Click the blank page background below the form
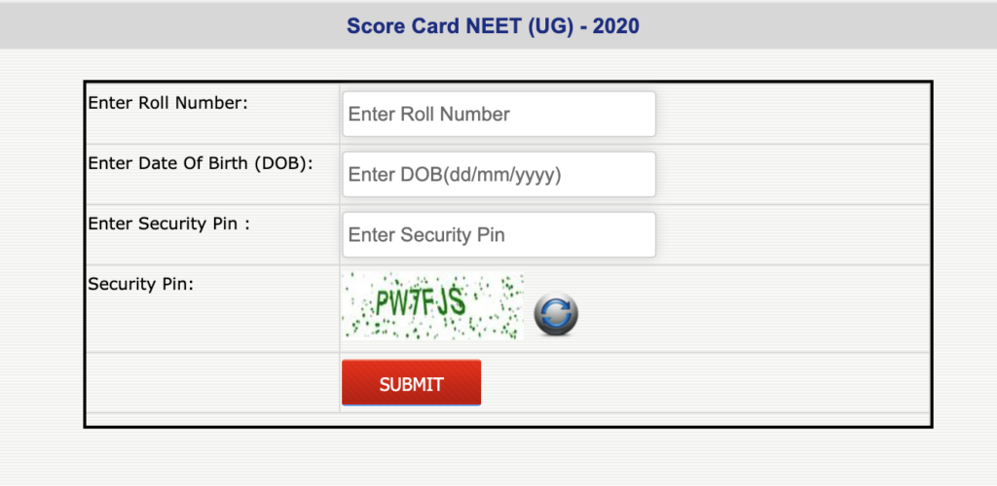The image size is (997, 486). pos(498,457)
